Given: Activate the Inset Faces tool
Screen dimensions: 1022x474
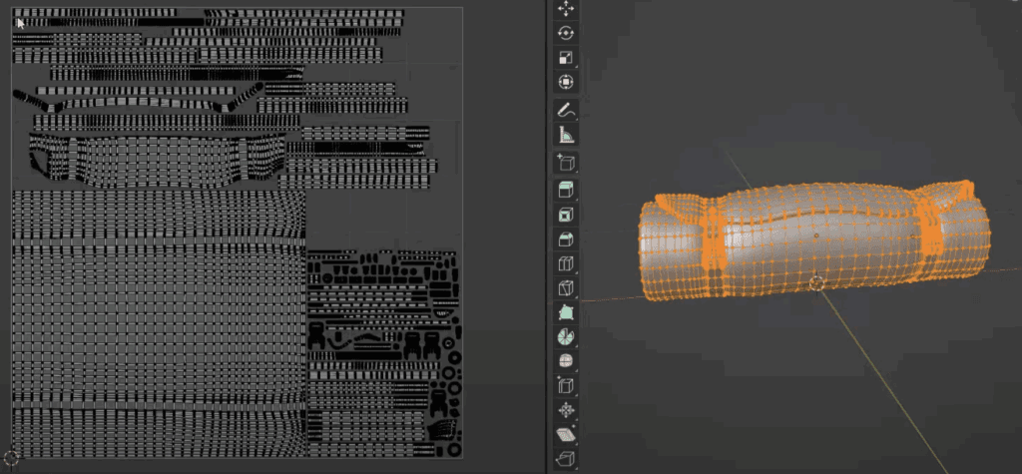Looking at the screenshot, I should pos(565,215).
